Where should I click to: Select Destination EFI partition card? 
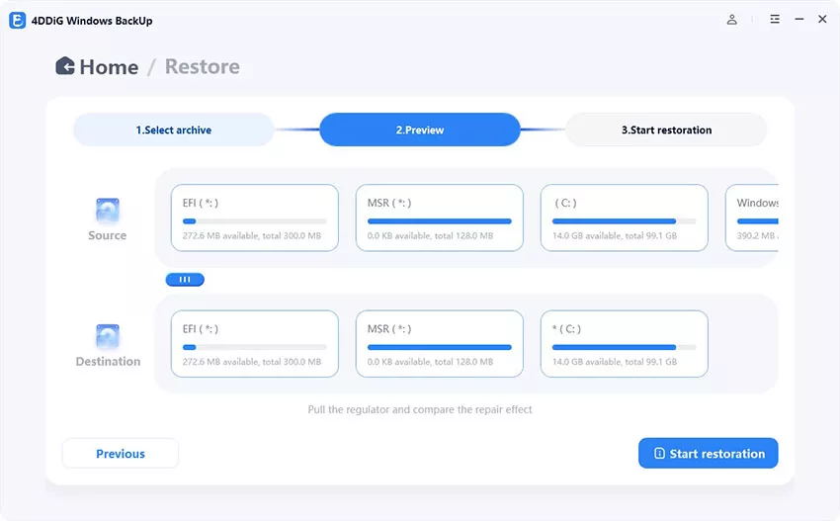point(254,344)
